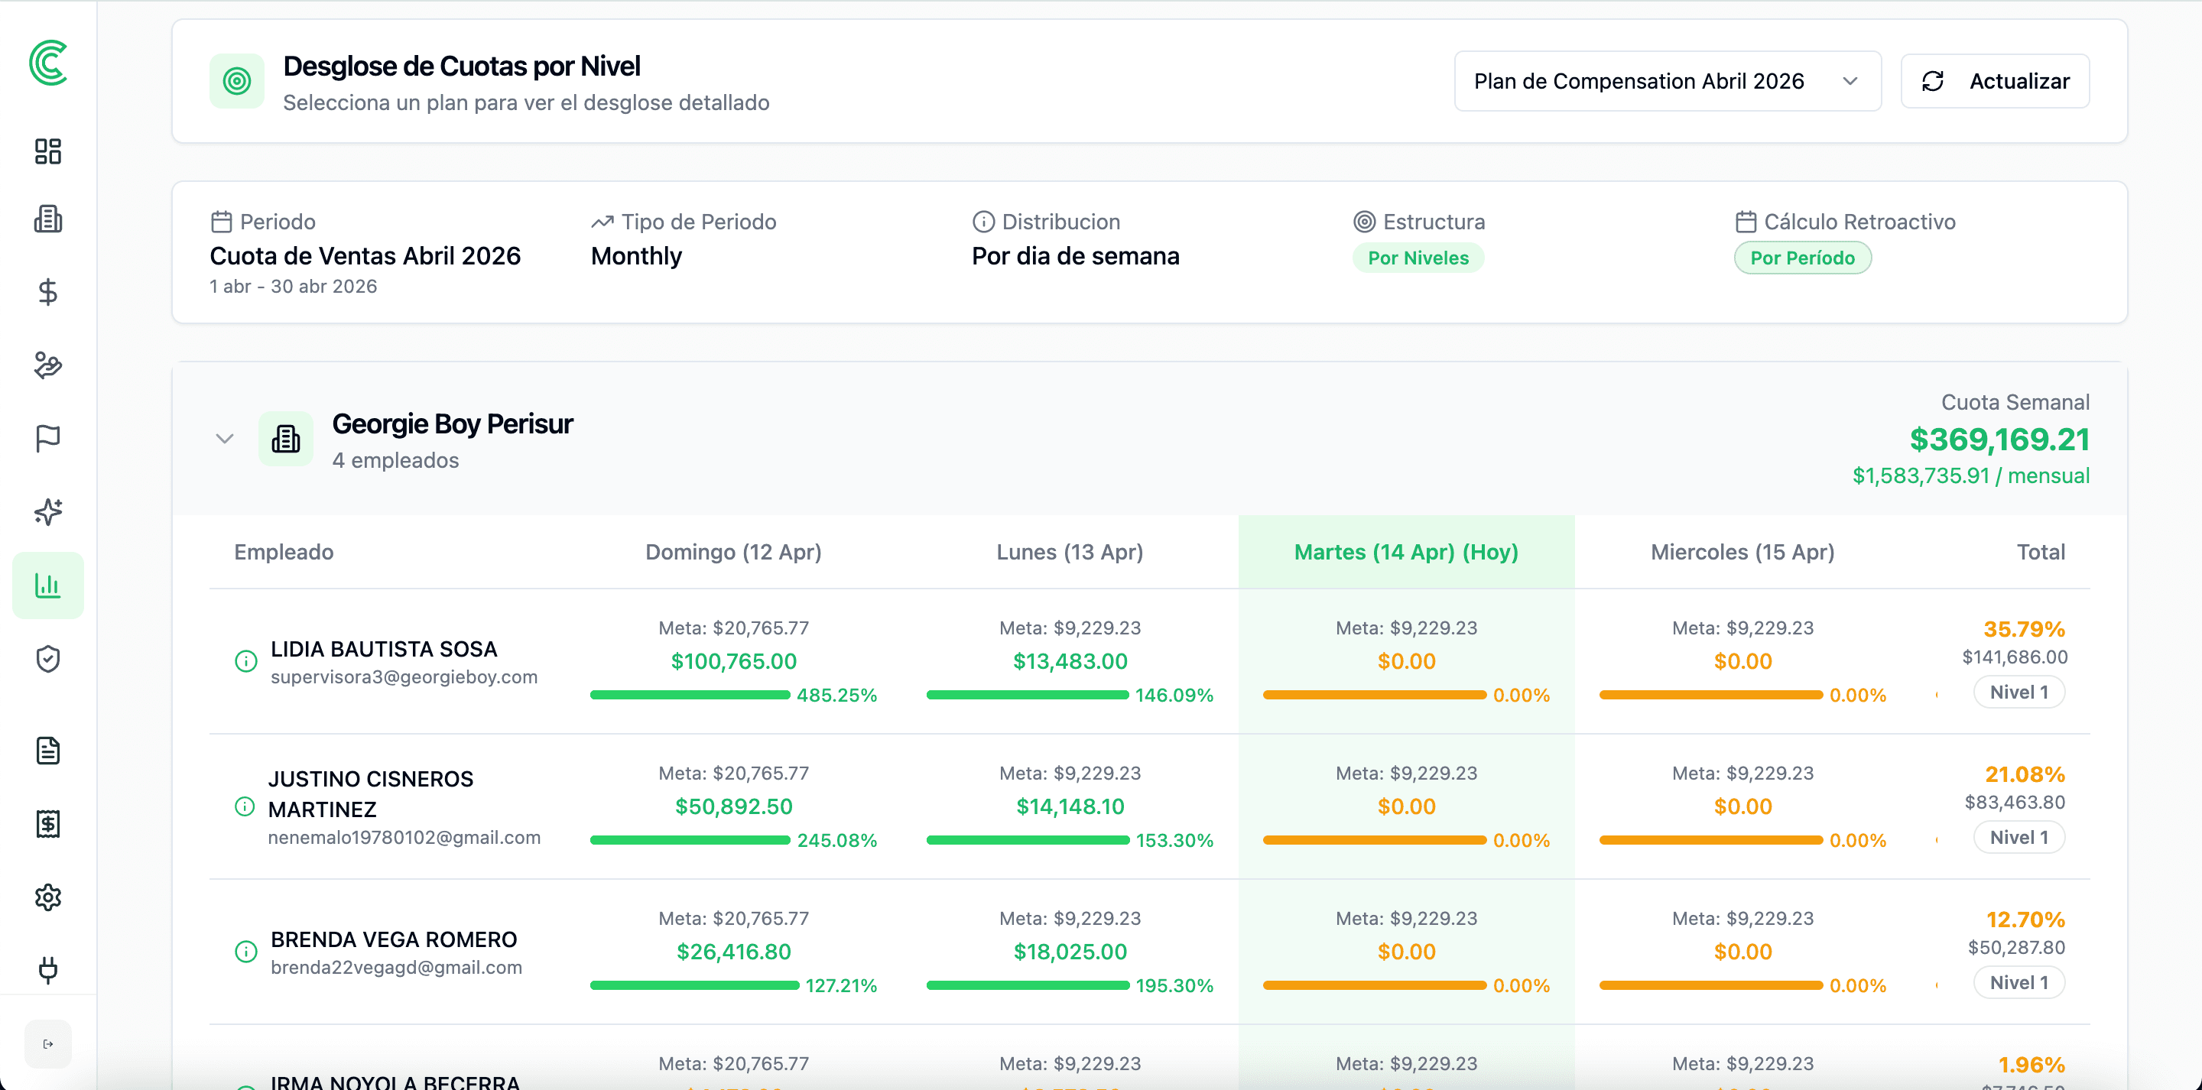The height and width of the screenshot is (1090, 2202).
Task: Click the Domingo (12 Apr) column header
Action: click(733, 553)
